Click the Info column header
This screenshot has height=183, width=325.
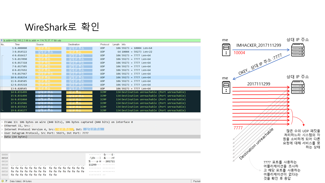(x=161, y=44)
